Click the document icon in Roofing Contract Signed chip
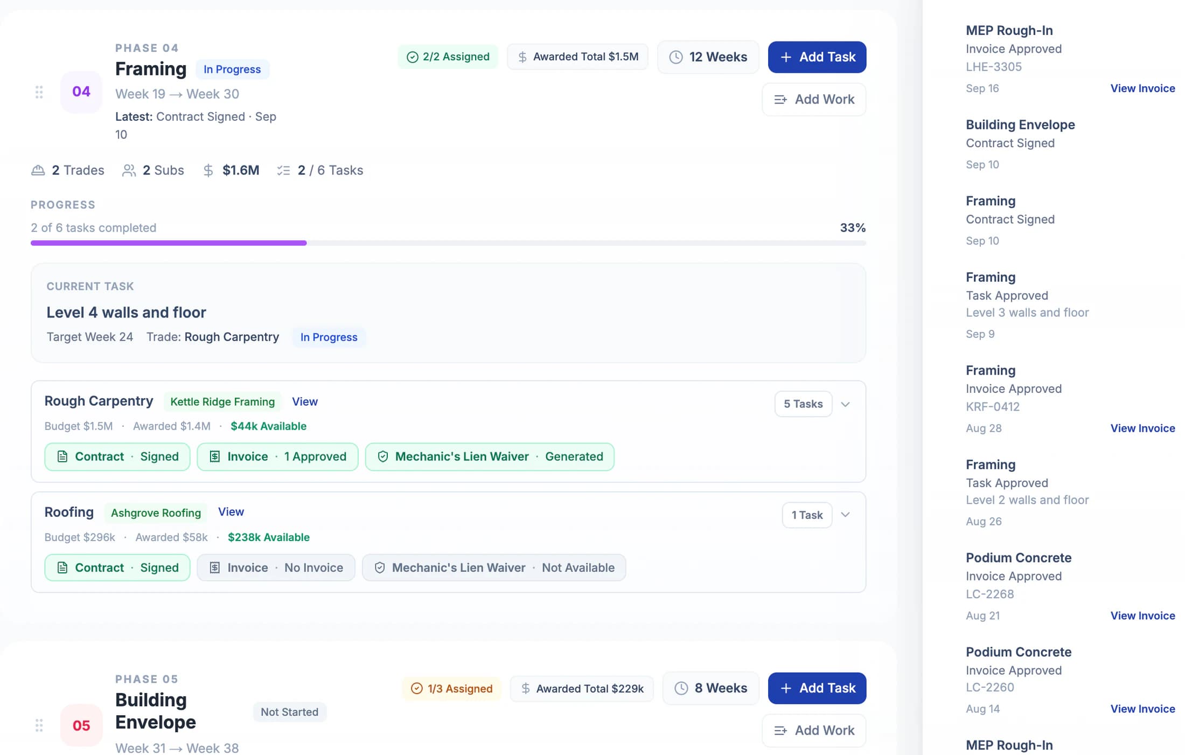Screen dimensions: 1185x755 62,567
